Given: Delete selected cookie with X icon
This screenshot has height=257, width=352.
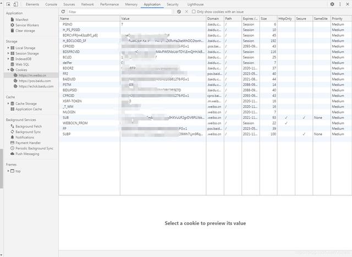Looking at the screenshot, I should point(186,11).
